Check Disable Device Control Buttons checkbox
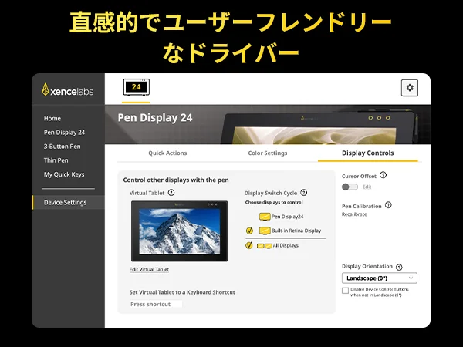Viewport: 463px width, 347px height. [x=345, y=291]
